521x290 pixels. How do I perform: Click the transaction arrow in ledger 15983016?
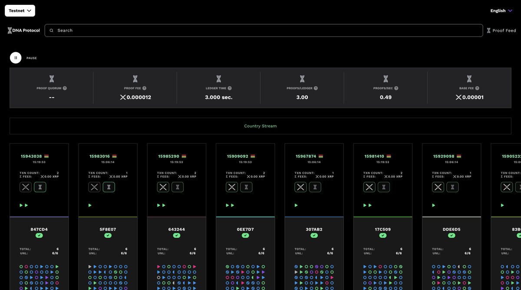(x=90, y=205)
